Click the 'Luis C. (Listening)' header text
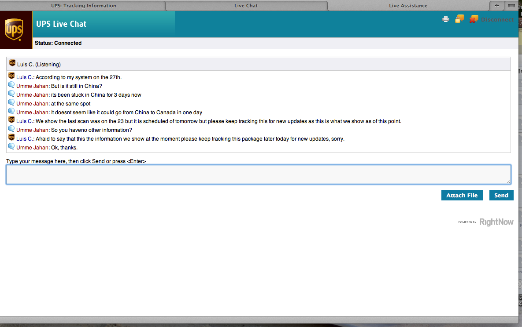Viewport: 522px width, 327px height. 39,65
